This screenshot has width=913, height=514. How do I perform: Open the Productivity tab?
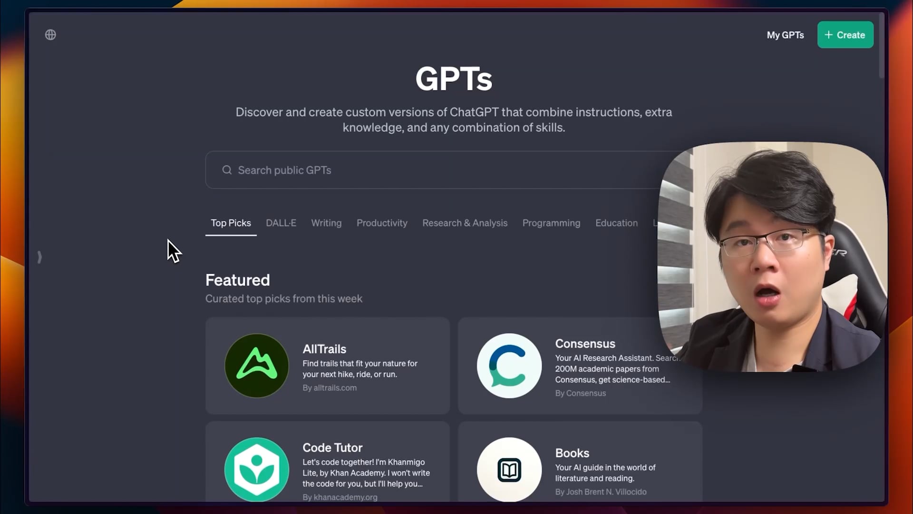pos(382,223)
